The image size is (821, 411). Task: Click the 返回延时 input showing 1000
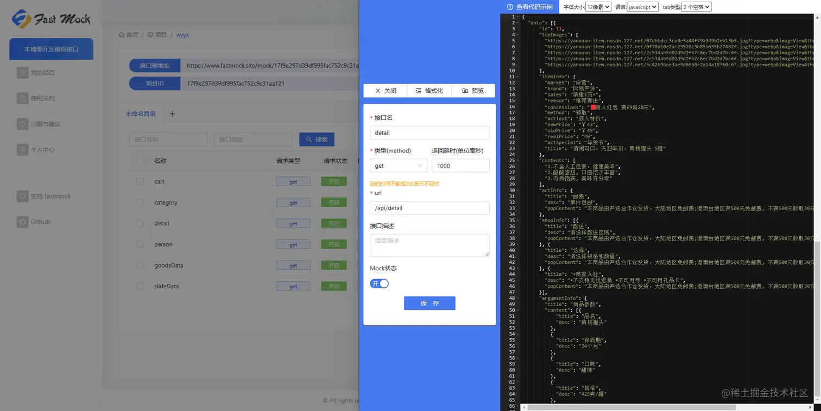tap(460, 166)
